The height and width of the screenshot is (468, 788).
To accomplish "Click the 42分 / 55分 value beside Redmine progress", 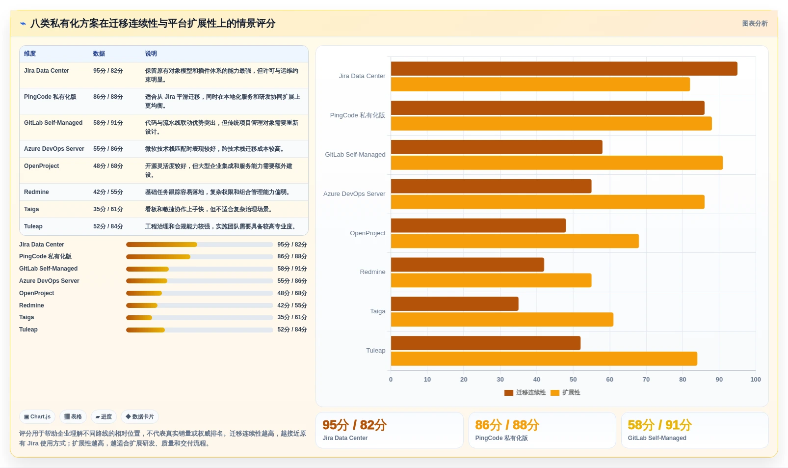I will 292,305.
